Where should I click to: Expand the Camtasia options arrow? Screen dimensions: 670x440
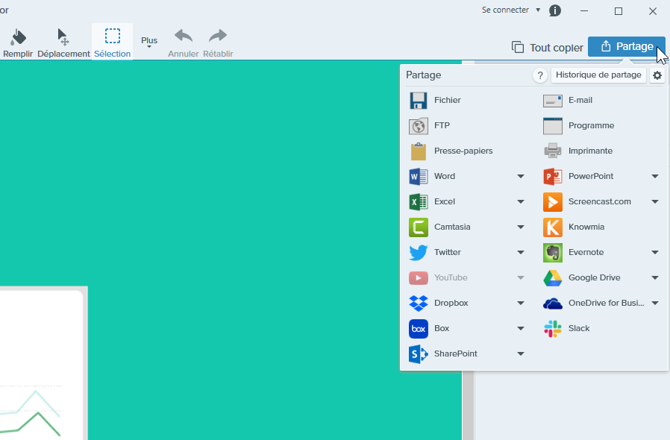521,227
